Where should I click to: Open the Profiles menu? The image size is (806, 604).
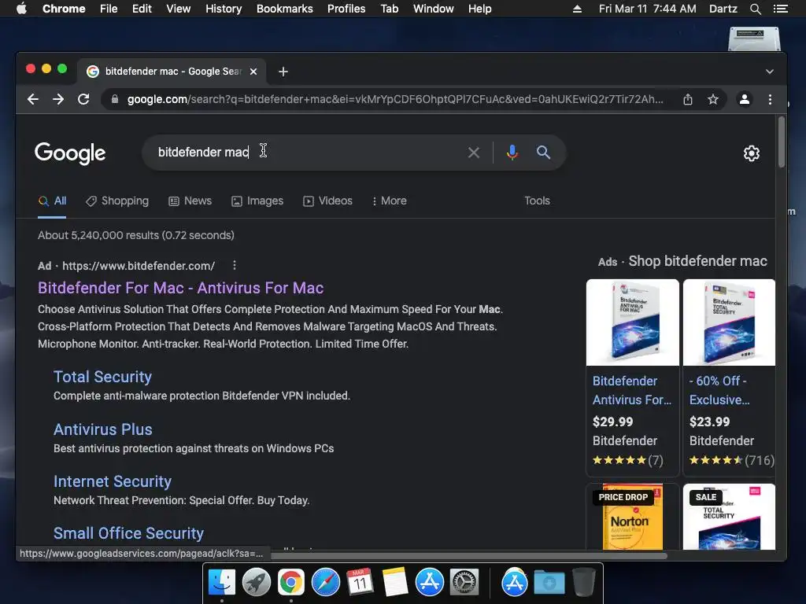pos(346,9)
